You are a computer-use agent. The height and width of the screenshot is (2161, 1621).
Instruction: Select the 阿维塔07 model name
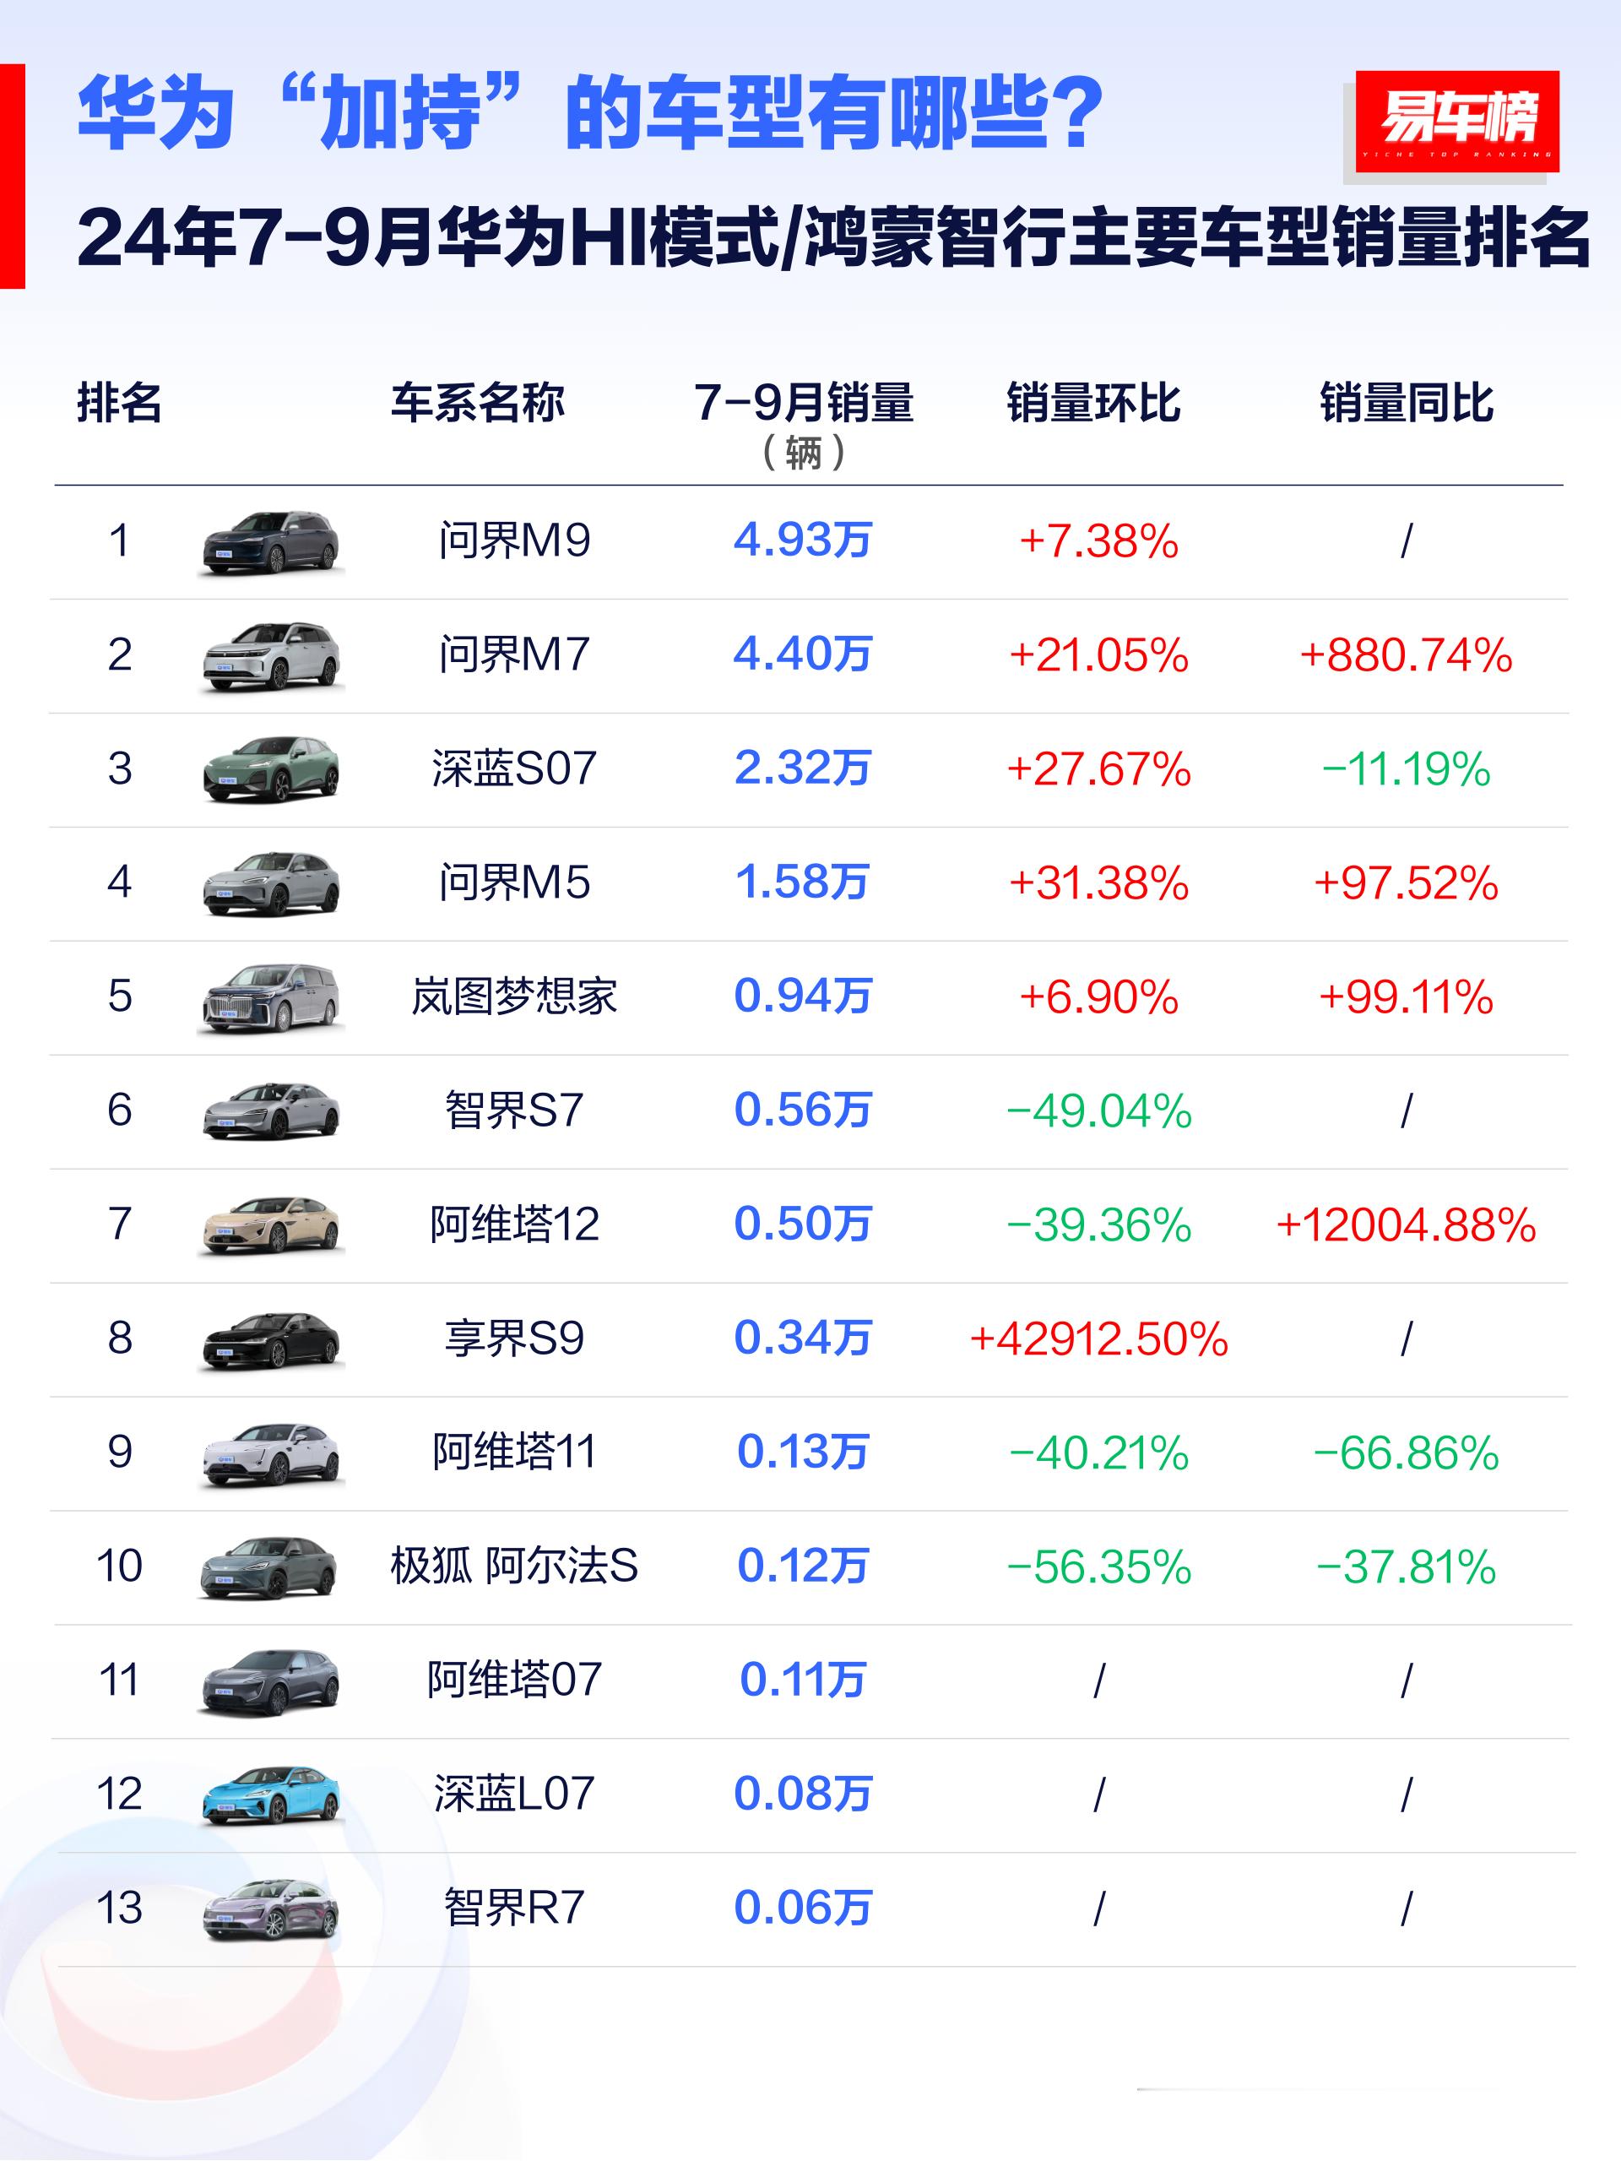point(515,1680)
